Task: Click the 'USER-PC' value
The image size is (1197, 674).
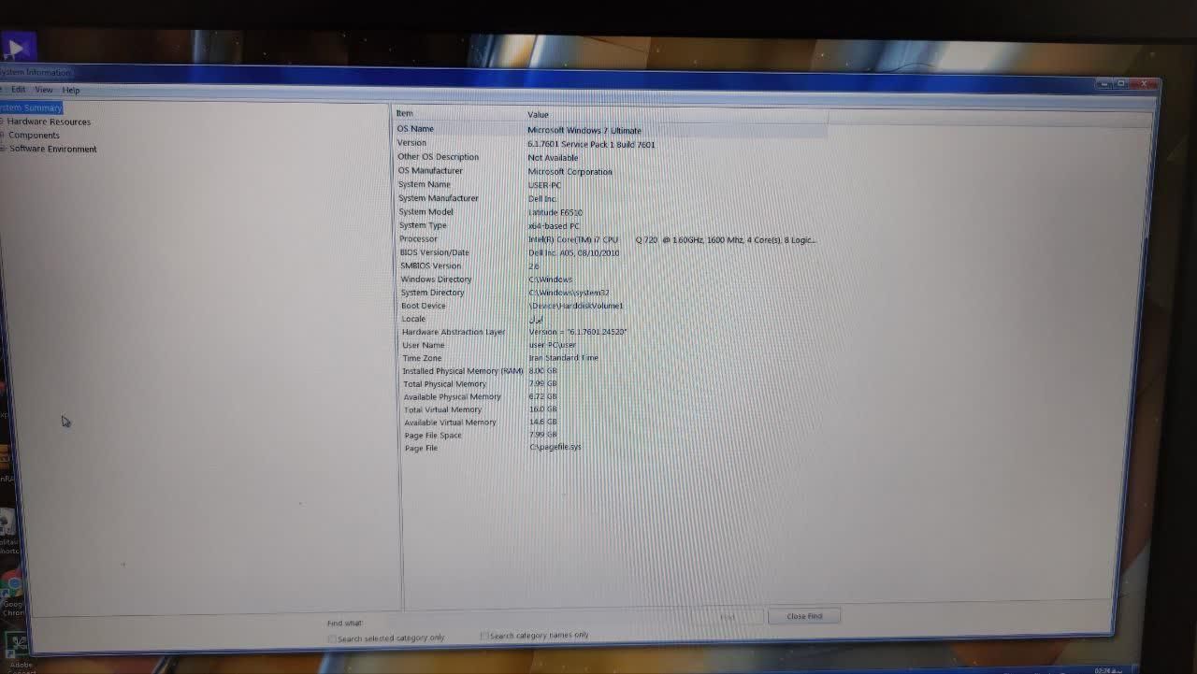Action: 544,185
